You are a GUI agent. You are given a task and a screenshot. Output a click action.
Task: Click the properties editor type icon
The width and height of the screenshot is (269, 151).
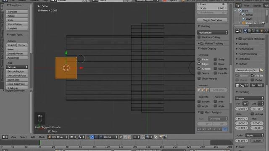tap(238, 31)
